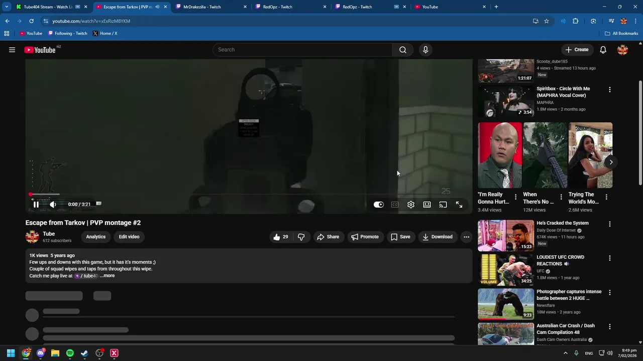
Task: Focus the YouTube search box
Action: point(302,50)
